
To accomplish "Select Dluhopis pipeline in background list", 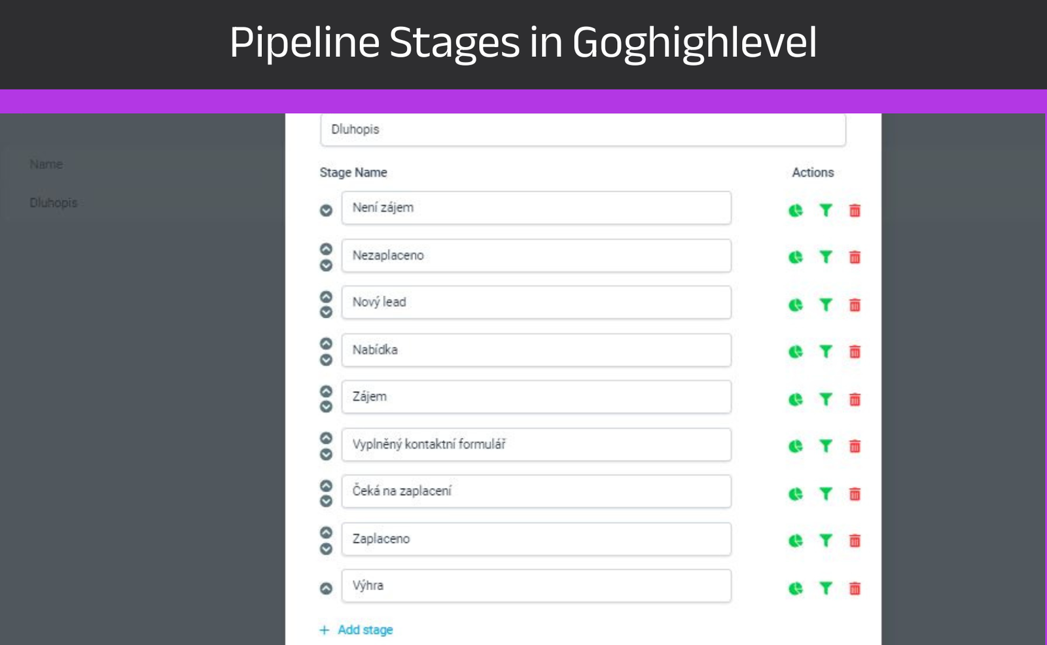I will [54, 203].
